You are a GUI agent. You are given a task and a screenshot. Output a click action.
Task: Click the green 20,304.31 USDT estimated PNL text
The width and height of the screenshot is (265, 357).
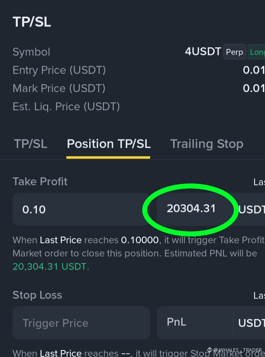49,266
